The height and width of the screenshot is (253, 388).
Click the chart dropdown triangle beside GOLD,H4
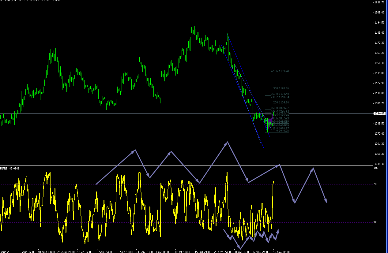coord(1,1)
